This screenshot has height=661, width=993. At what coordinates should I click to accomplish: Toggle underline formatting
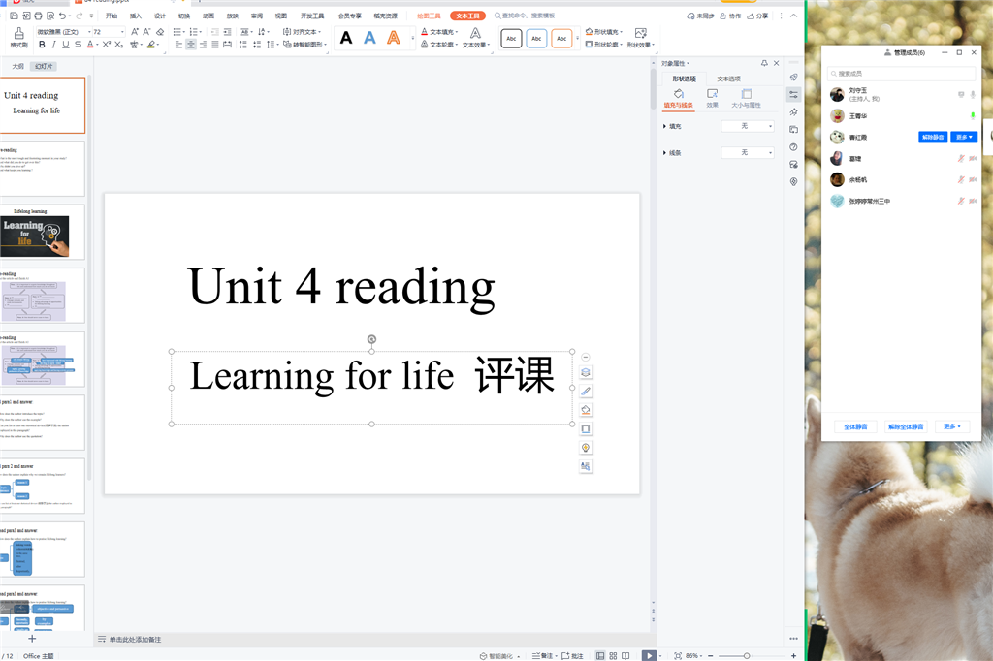[x=66, y=45]
